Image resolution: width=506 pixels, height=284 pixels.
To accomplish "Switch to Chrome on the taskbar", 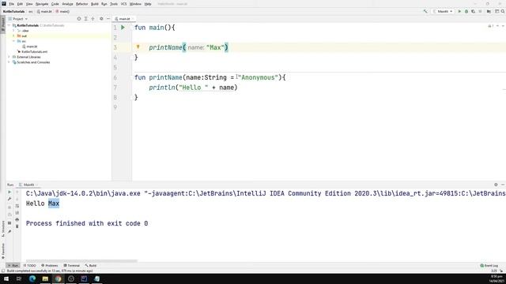I will click(58, 278).
